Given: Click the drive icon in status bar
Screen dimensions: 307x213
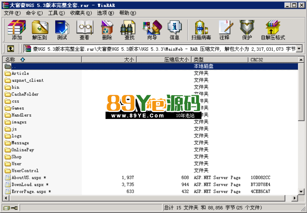Looking at the screenshot, I should [x=7, y=208].
